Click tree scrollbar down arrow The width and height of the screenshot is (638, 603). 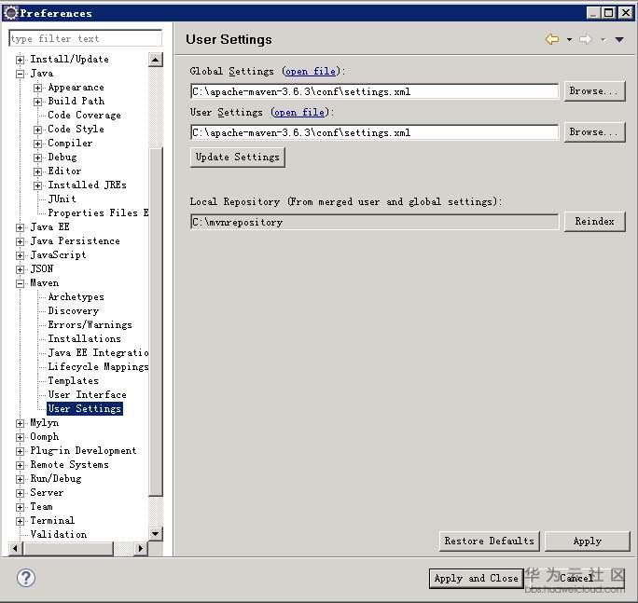coord(156,534)
